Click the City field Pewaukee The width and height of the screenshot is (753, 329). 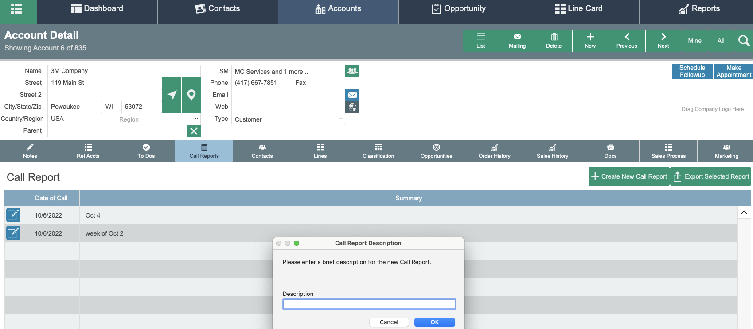point(74,107)
